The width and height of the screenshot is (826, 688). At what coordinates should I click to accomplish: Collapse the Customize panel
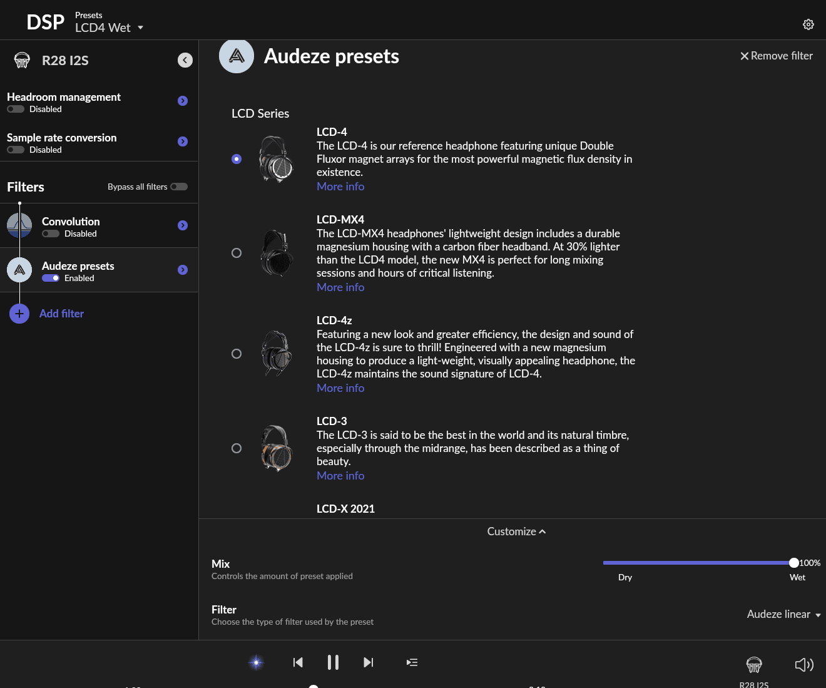click(516, 531)
